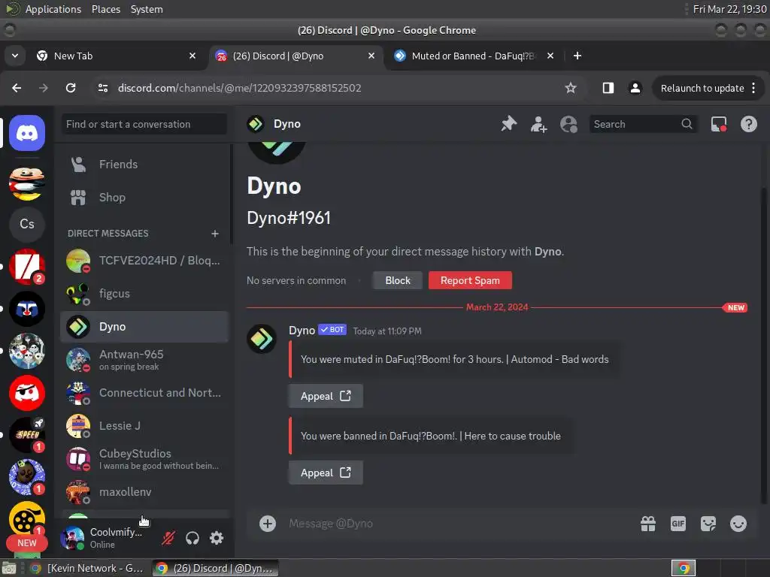The image size is (770, 577).
Task: Click Dyno bot avatar in message
Action: pos(262,339)
